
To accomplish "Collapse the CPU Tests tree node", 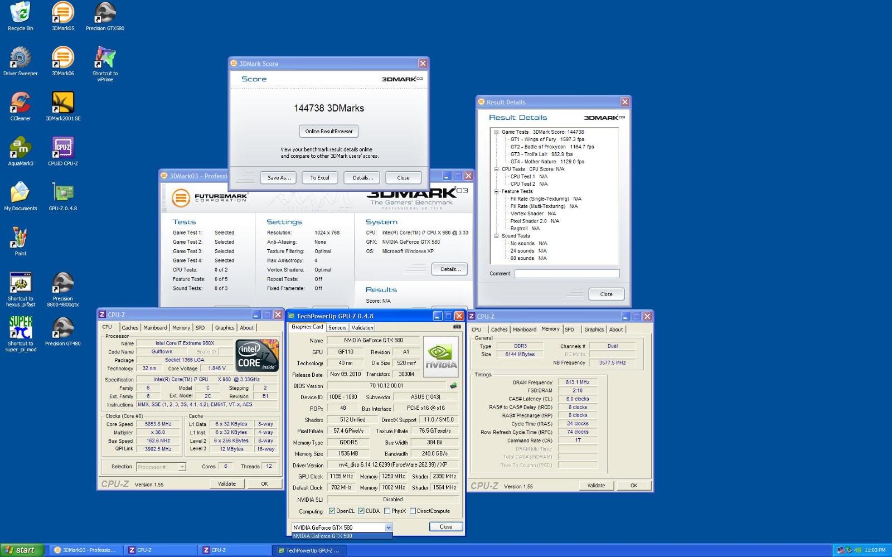I will tap(496, 169).
